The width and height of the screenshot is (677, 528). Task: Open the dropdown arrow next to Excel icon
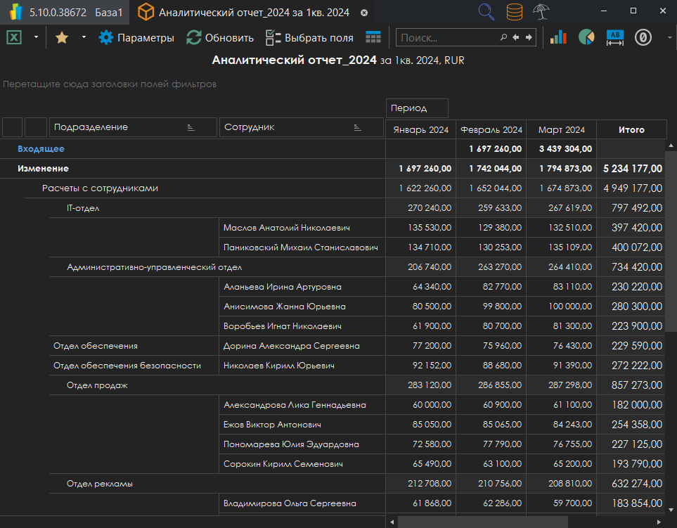(x=36, y=38)
